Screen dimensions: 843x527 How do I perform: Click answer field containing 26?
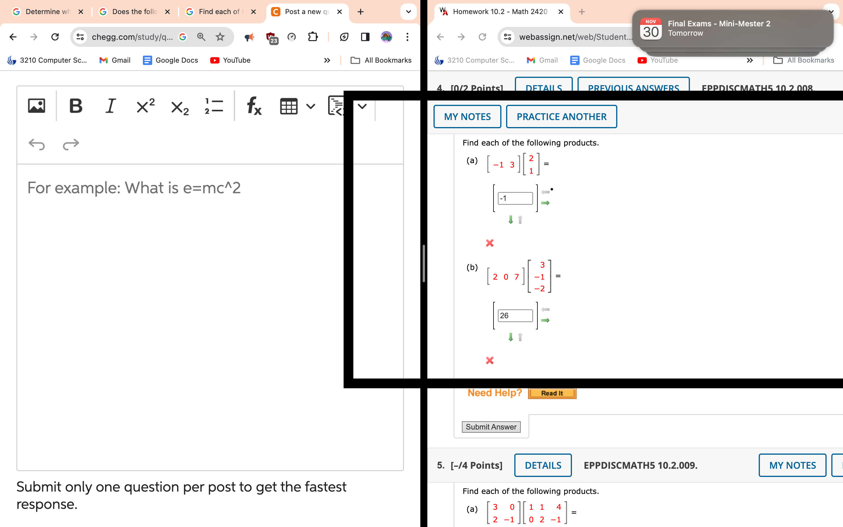point(515,315)
